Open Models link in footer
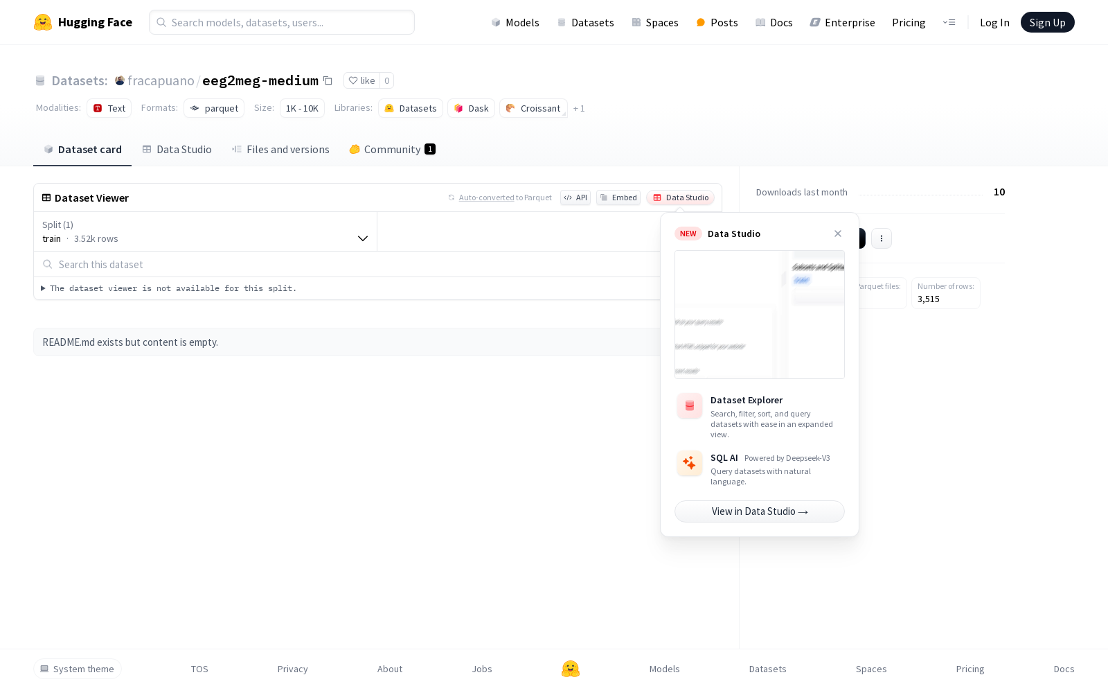This screenshot has height=693, width=1108. coord(665,669)
